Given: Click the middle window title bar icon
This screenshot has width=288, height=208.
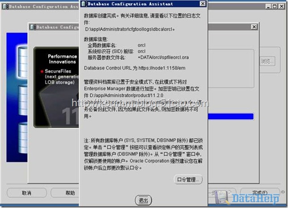Looking at the screenshot, I should (33, 27).
